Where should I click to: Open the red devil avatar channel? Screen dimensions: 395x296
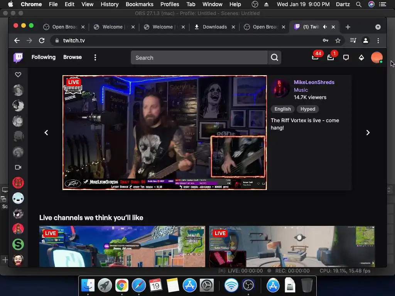point(18,183)
